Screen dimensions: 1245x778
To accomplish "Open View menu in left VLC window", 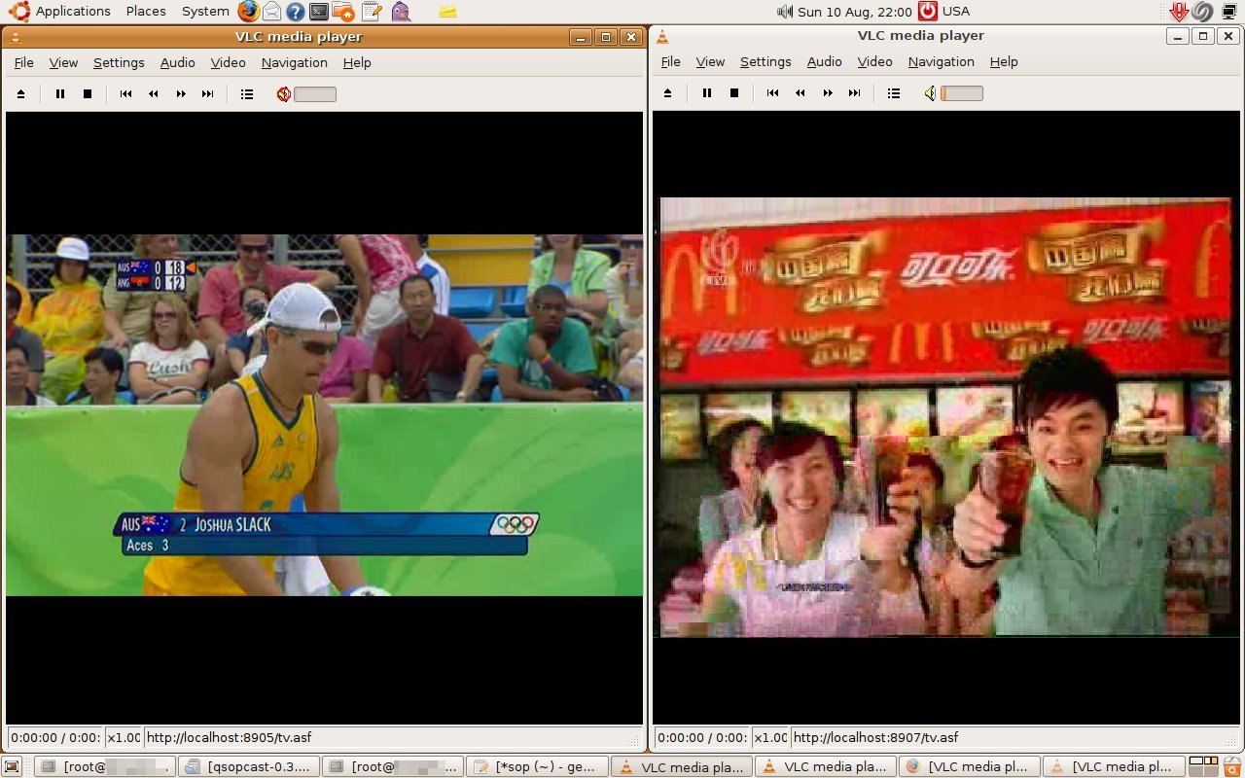I will [63, 62].
